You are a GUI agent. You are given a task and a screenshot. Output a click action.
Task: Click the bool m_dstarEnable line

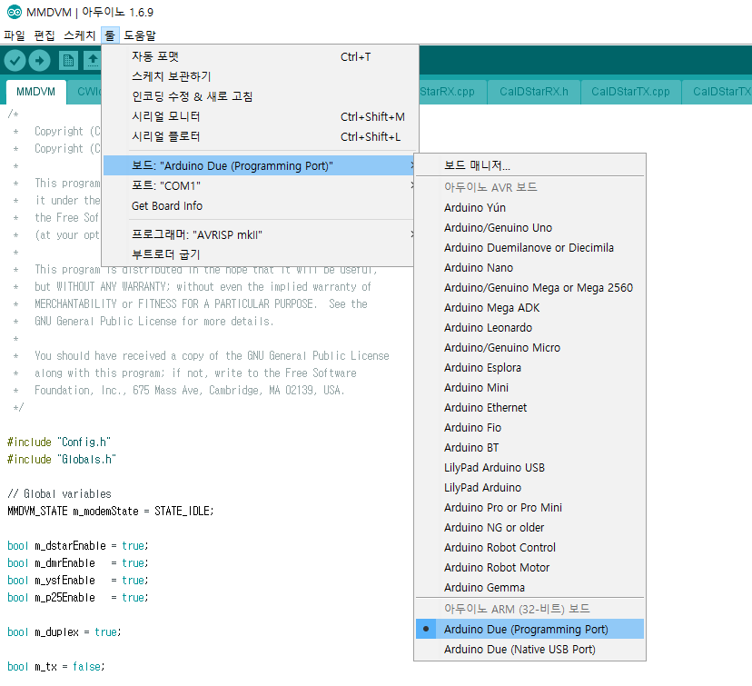(x=78, y=545)
